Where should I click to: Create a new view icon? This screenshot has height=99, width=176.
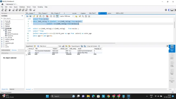pos(20,10)
